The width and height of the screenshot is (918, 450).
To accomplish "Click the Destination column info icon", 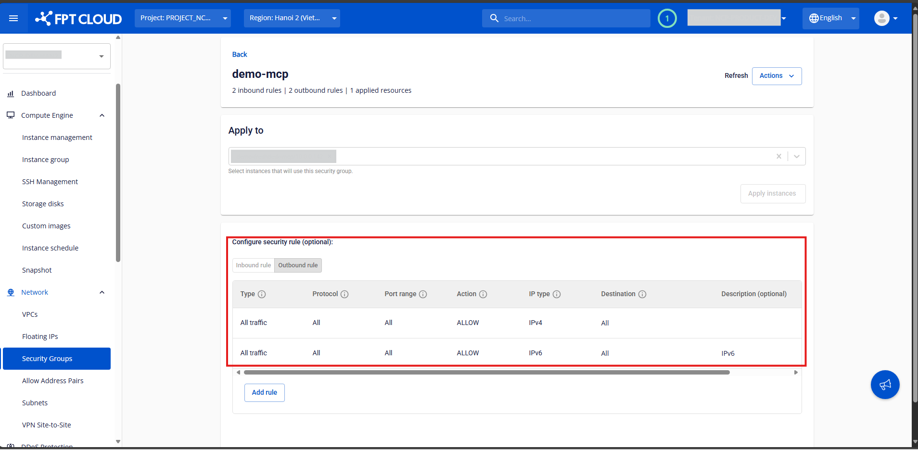I will (642, 294).
